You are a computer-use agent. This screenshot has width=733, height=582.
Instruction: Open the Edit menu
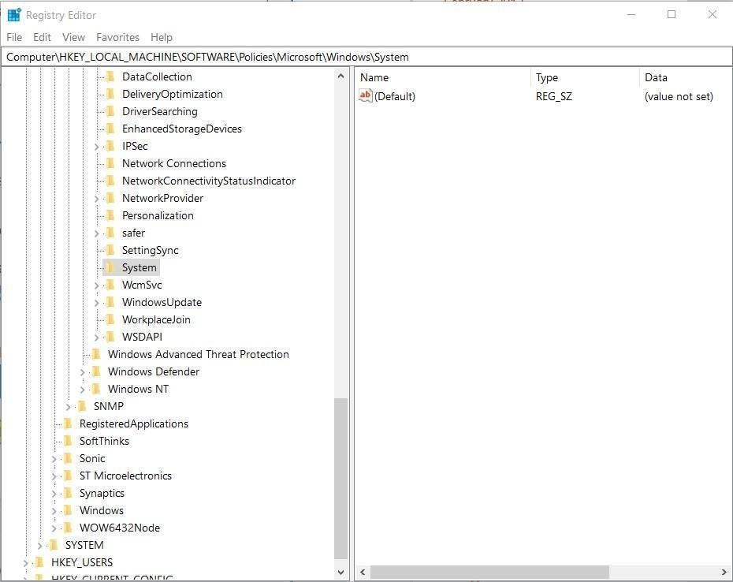tap(42, 37)
